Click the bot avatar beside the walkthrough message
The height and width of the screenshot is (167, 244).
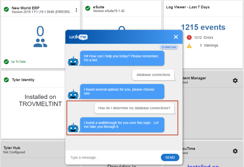pyautogui.click(x=73, y=128)
